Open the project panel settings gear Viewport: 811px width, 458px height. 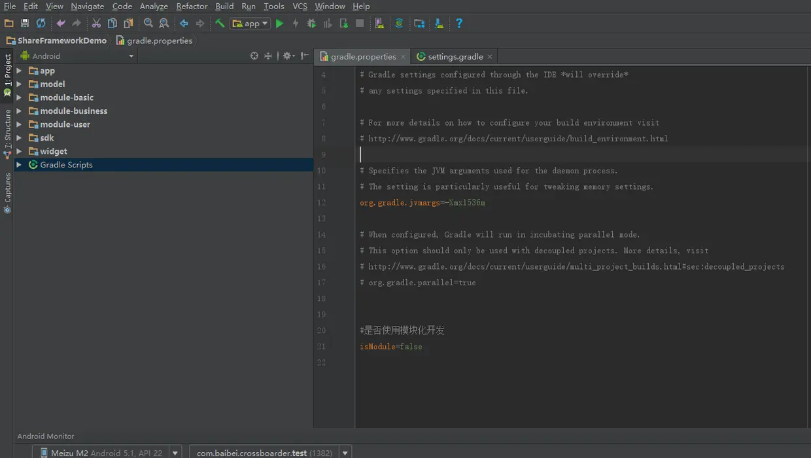pos(286,56)
